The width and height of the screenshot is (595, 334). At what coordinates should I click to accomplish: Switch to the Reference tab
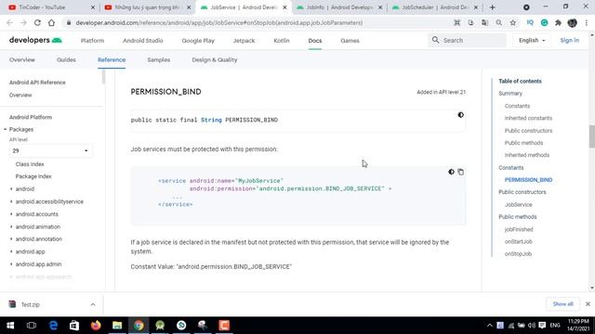[112, 59]
